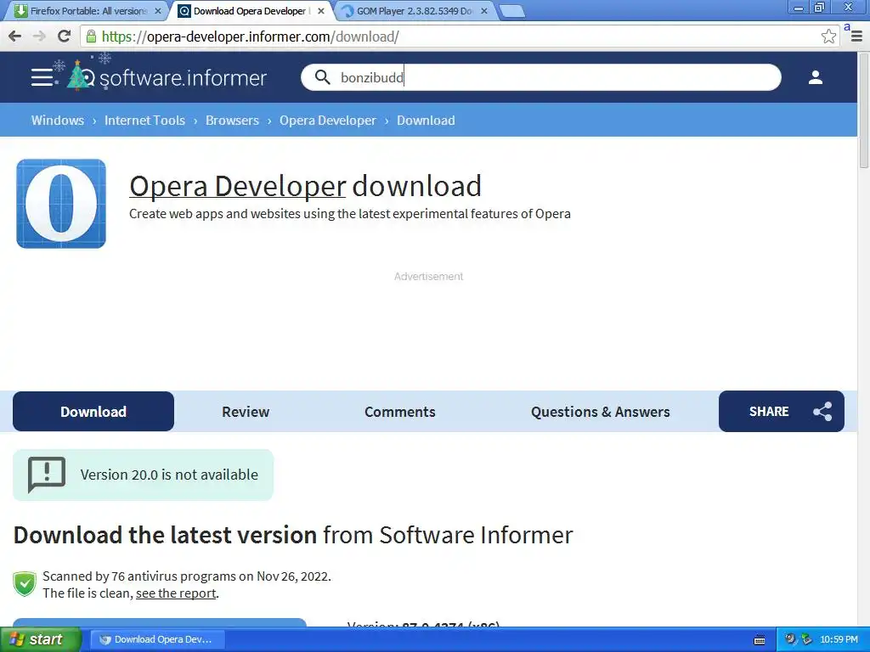Close the Download Opera Developer tab
This screenshot has width=870, height=652.
click(x=320, y=11)
